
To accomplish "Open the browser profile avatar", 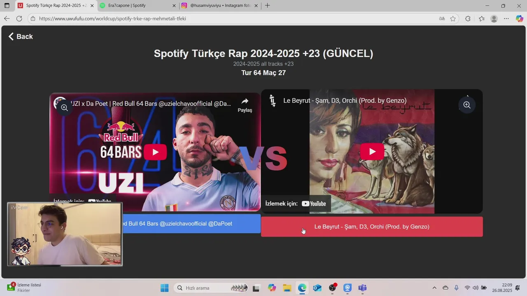I will click(494, 18).
